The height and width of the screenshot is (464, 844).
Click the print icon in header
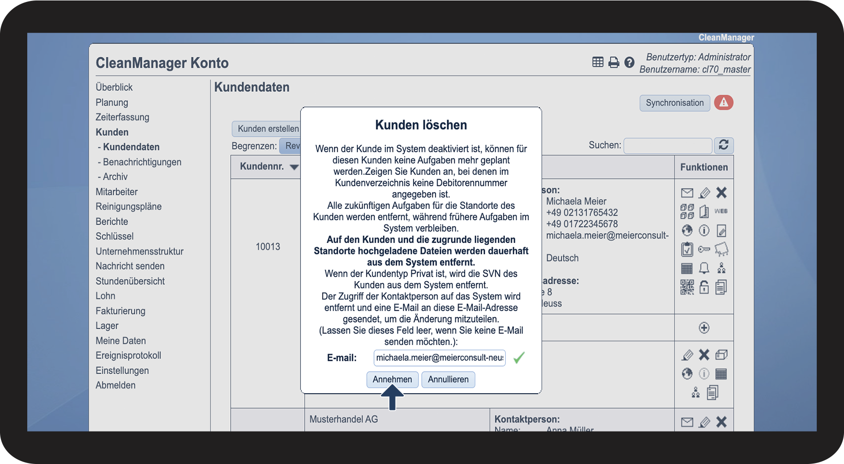614,62
